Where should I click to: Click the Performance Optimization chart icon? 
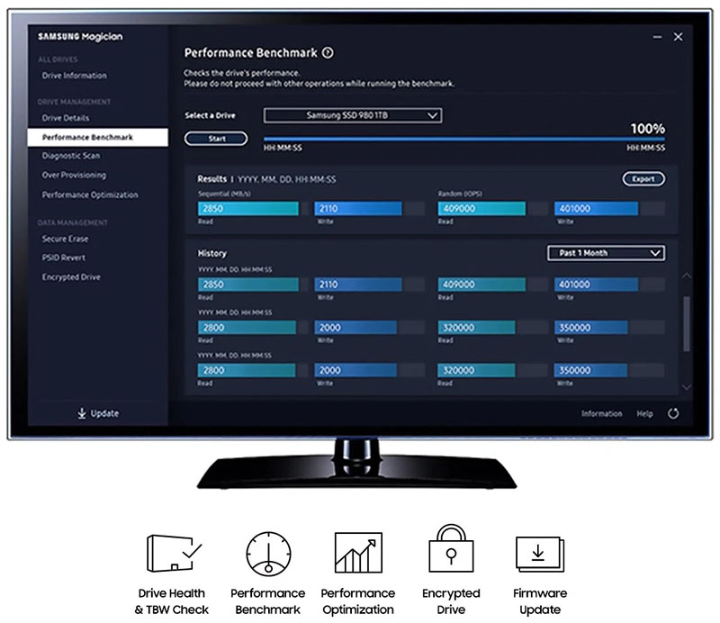point(357,554)
